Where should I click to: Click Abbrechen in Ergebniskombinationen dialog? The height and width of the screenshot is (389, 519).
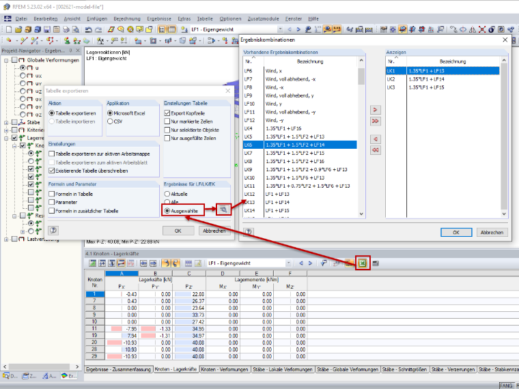tap(492, 232)
